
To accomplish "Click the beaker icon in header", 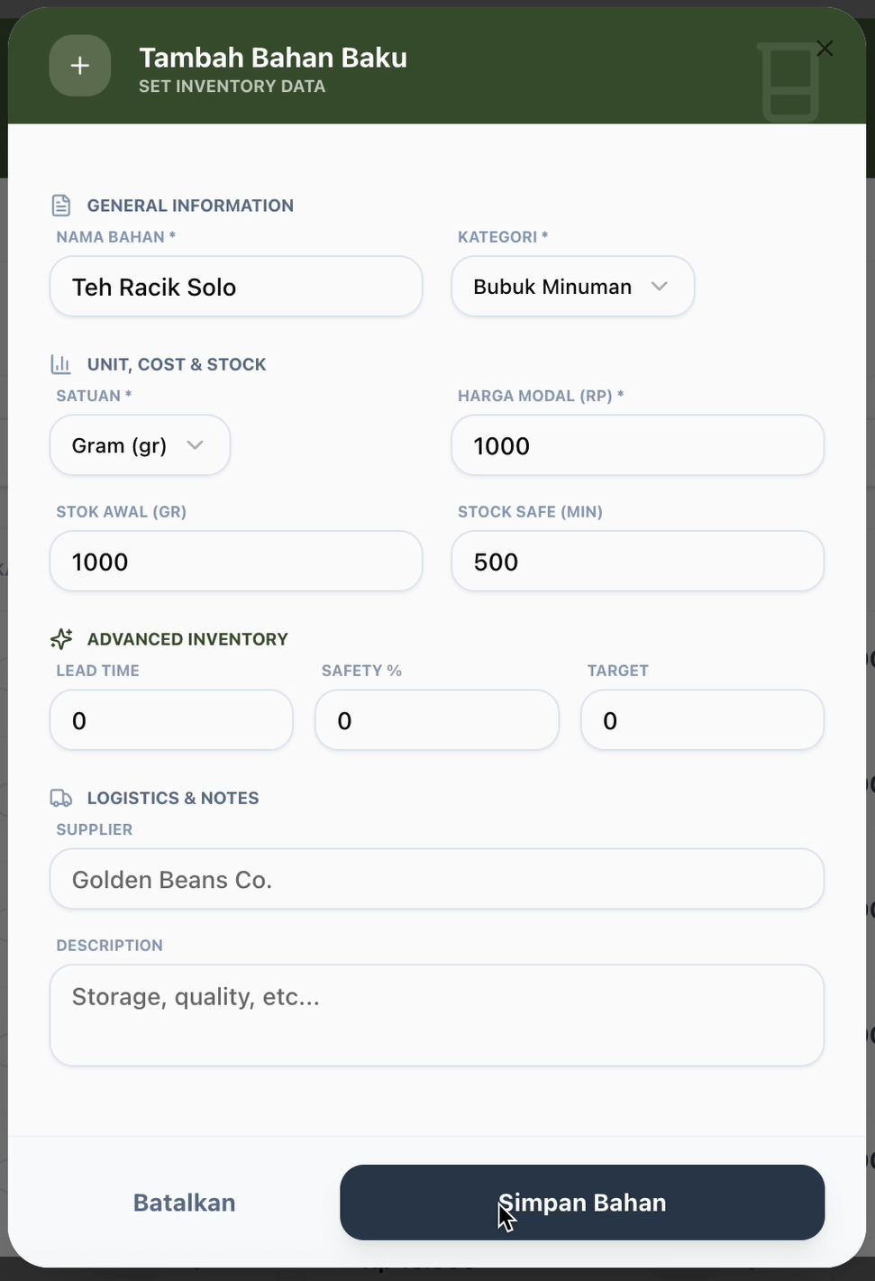I will click(789, 82).
